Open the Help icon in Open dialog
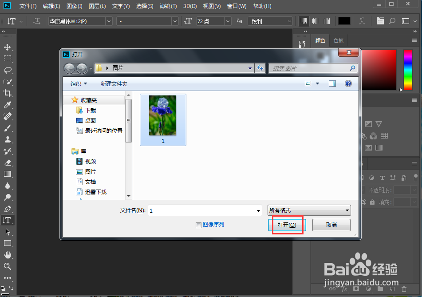The width and height of the screenshot is (422, 297). [348, 83]
